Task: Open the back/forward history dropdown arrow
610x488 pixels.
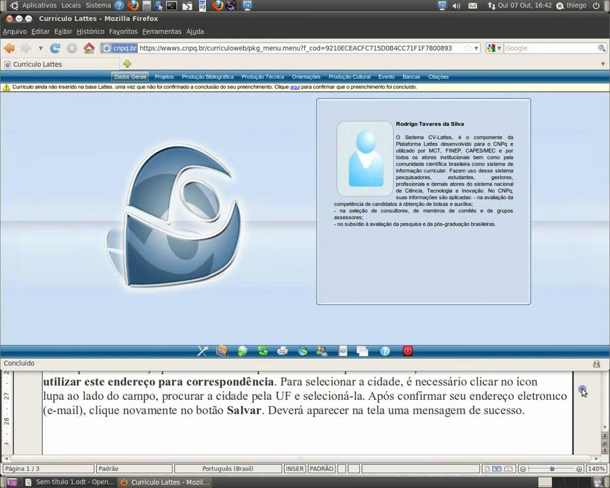Action: point(41,48)
